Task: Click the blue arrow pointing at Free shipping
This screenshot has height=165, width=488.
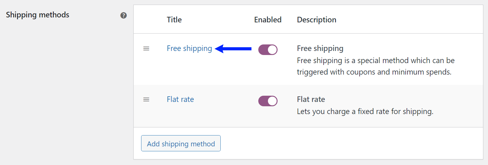Action: pyautogui.click(x=233, y=49)
